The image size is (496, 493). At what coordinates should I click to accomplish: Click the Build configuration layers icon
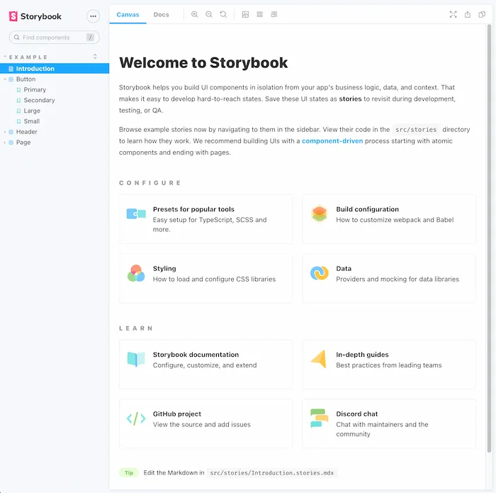[319, 214]
